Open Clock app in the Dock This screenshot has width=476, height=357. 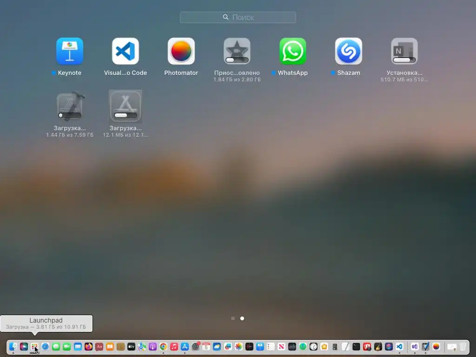314,346
